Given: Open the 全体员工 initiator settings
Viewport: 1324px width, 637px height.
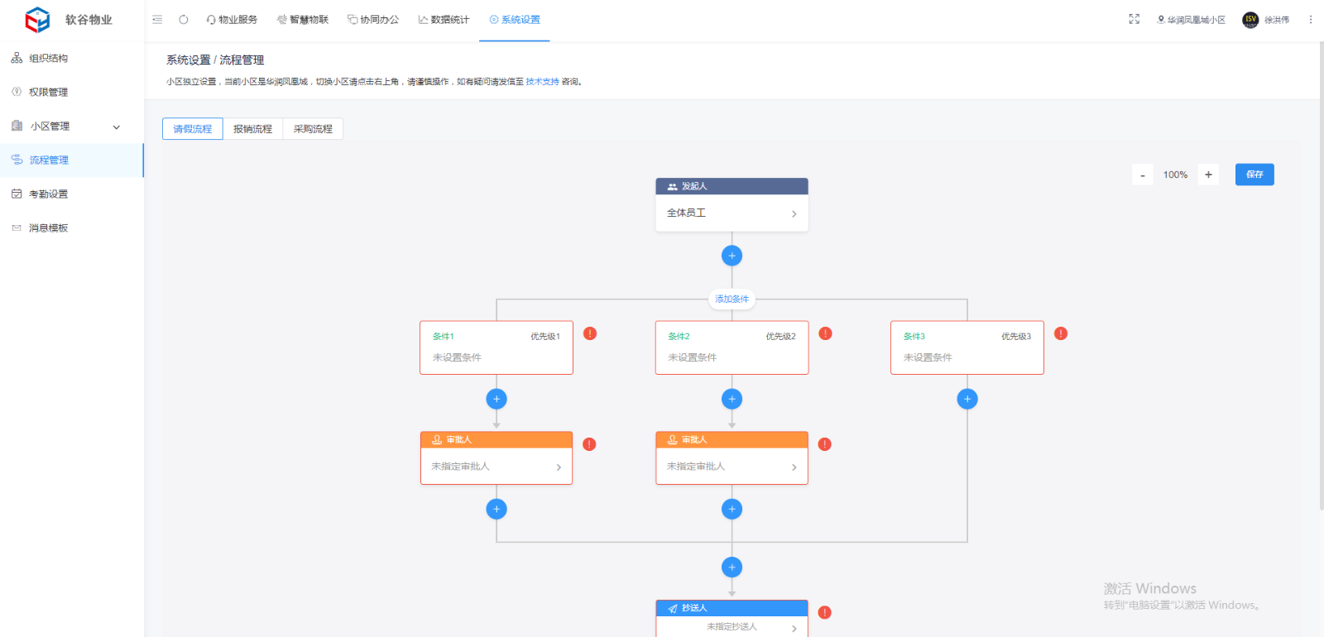Looking at the screenshot, I should [x=732, y=213].
